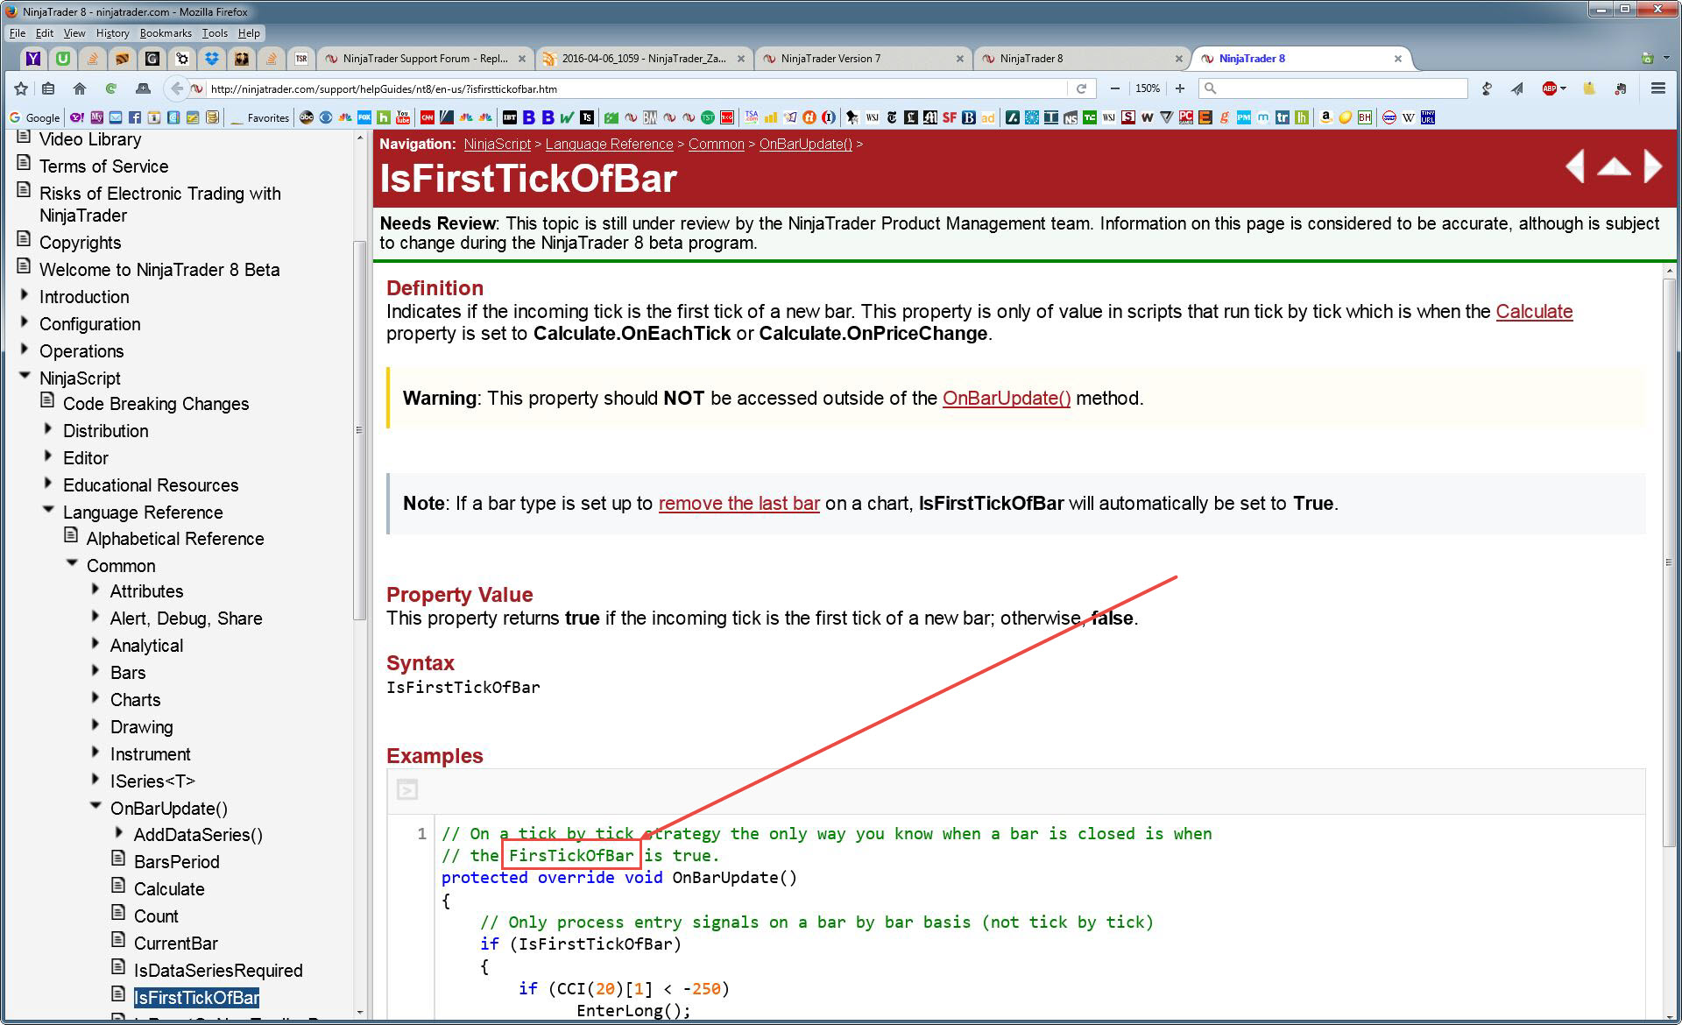1682x1025 pixels.
Task: Open the Calculate hyperlink in Definition
Action: pyautogui.click(x=1533, y=312)
